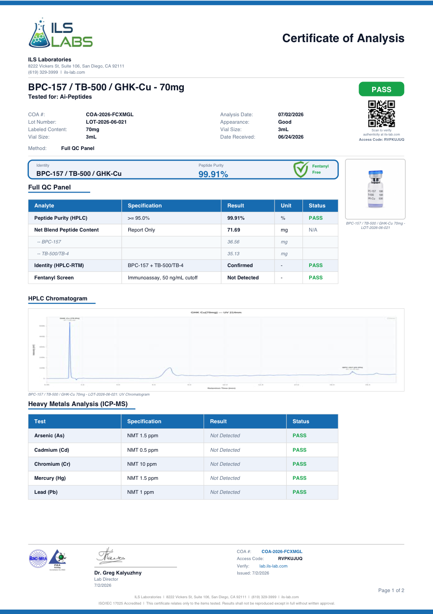Select 'Heavy Metals Analysis (ICP-MS)' heading
This screenshot has height=614, width=433.
point(78,404)
